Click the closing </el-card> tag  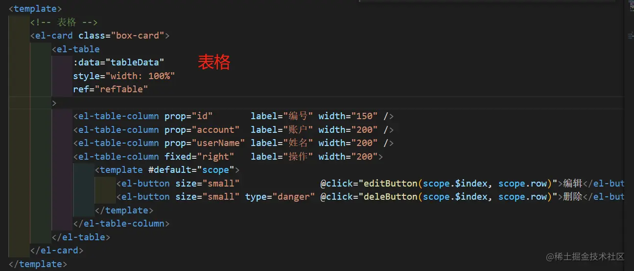click(x=57, y=250)
